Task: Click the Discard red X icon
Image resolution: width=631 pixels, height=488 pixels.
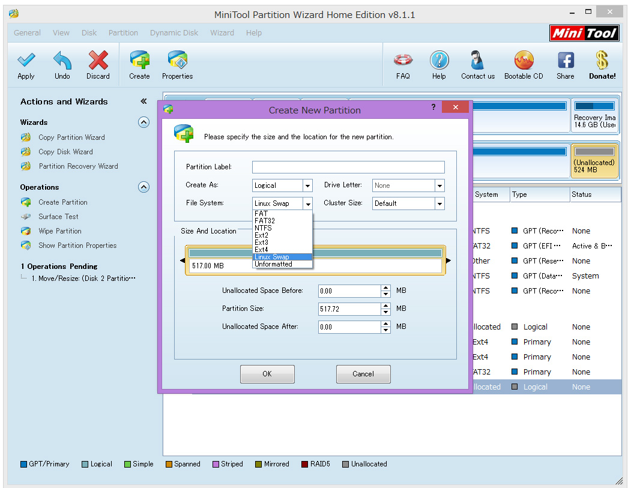Action: click(98, 61)
